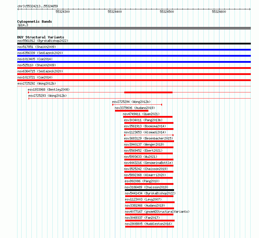The height and width of the screenshot is (238, 259).
Task: Click the blue bar under nsv517851
Action: tap(134, 50)
